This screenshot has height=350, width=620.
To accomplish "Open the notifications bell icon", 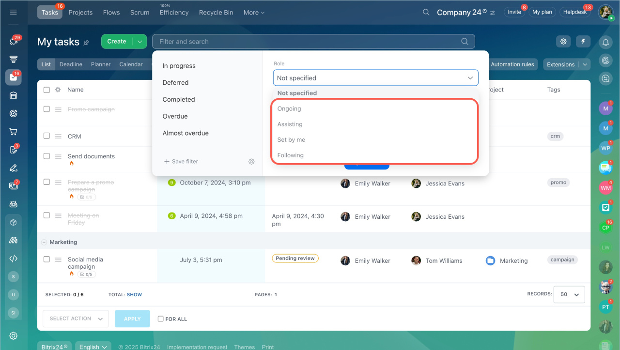I will point(605,43).
